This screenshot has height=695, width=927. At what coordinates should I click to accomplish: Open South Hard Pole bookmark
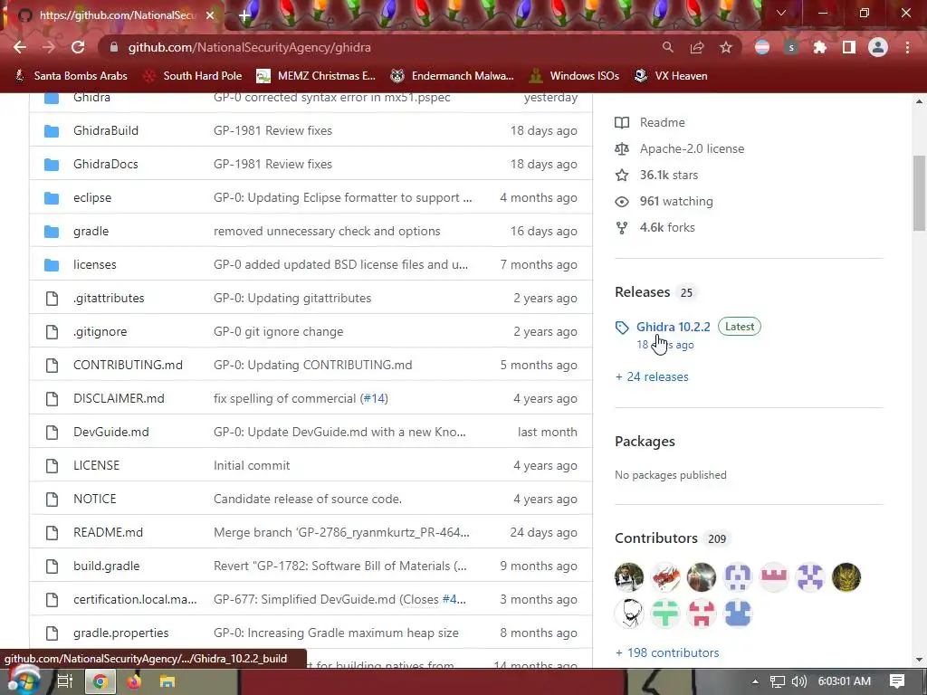coord(193,76)
